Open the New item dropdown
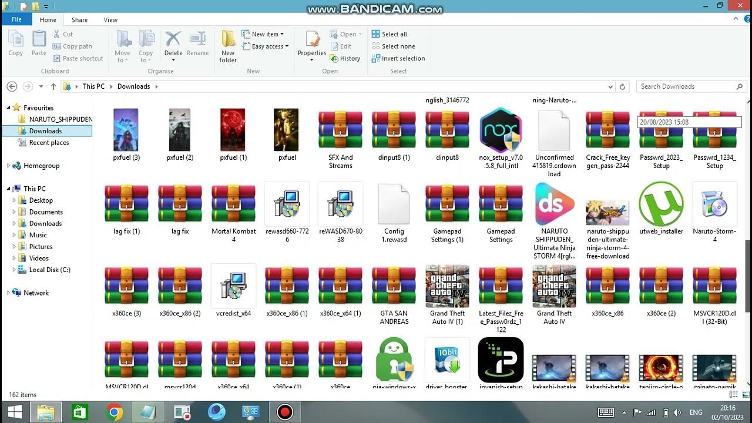This screenshot has width=752, height=423. tap(263, 34)
